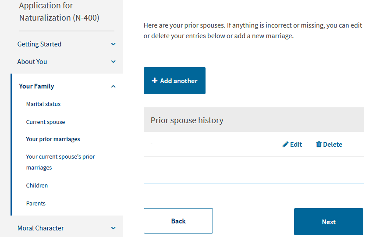Click the Prior spouse history header
Viewport: 376px width, 237px height.
pos(187,120)
